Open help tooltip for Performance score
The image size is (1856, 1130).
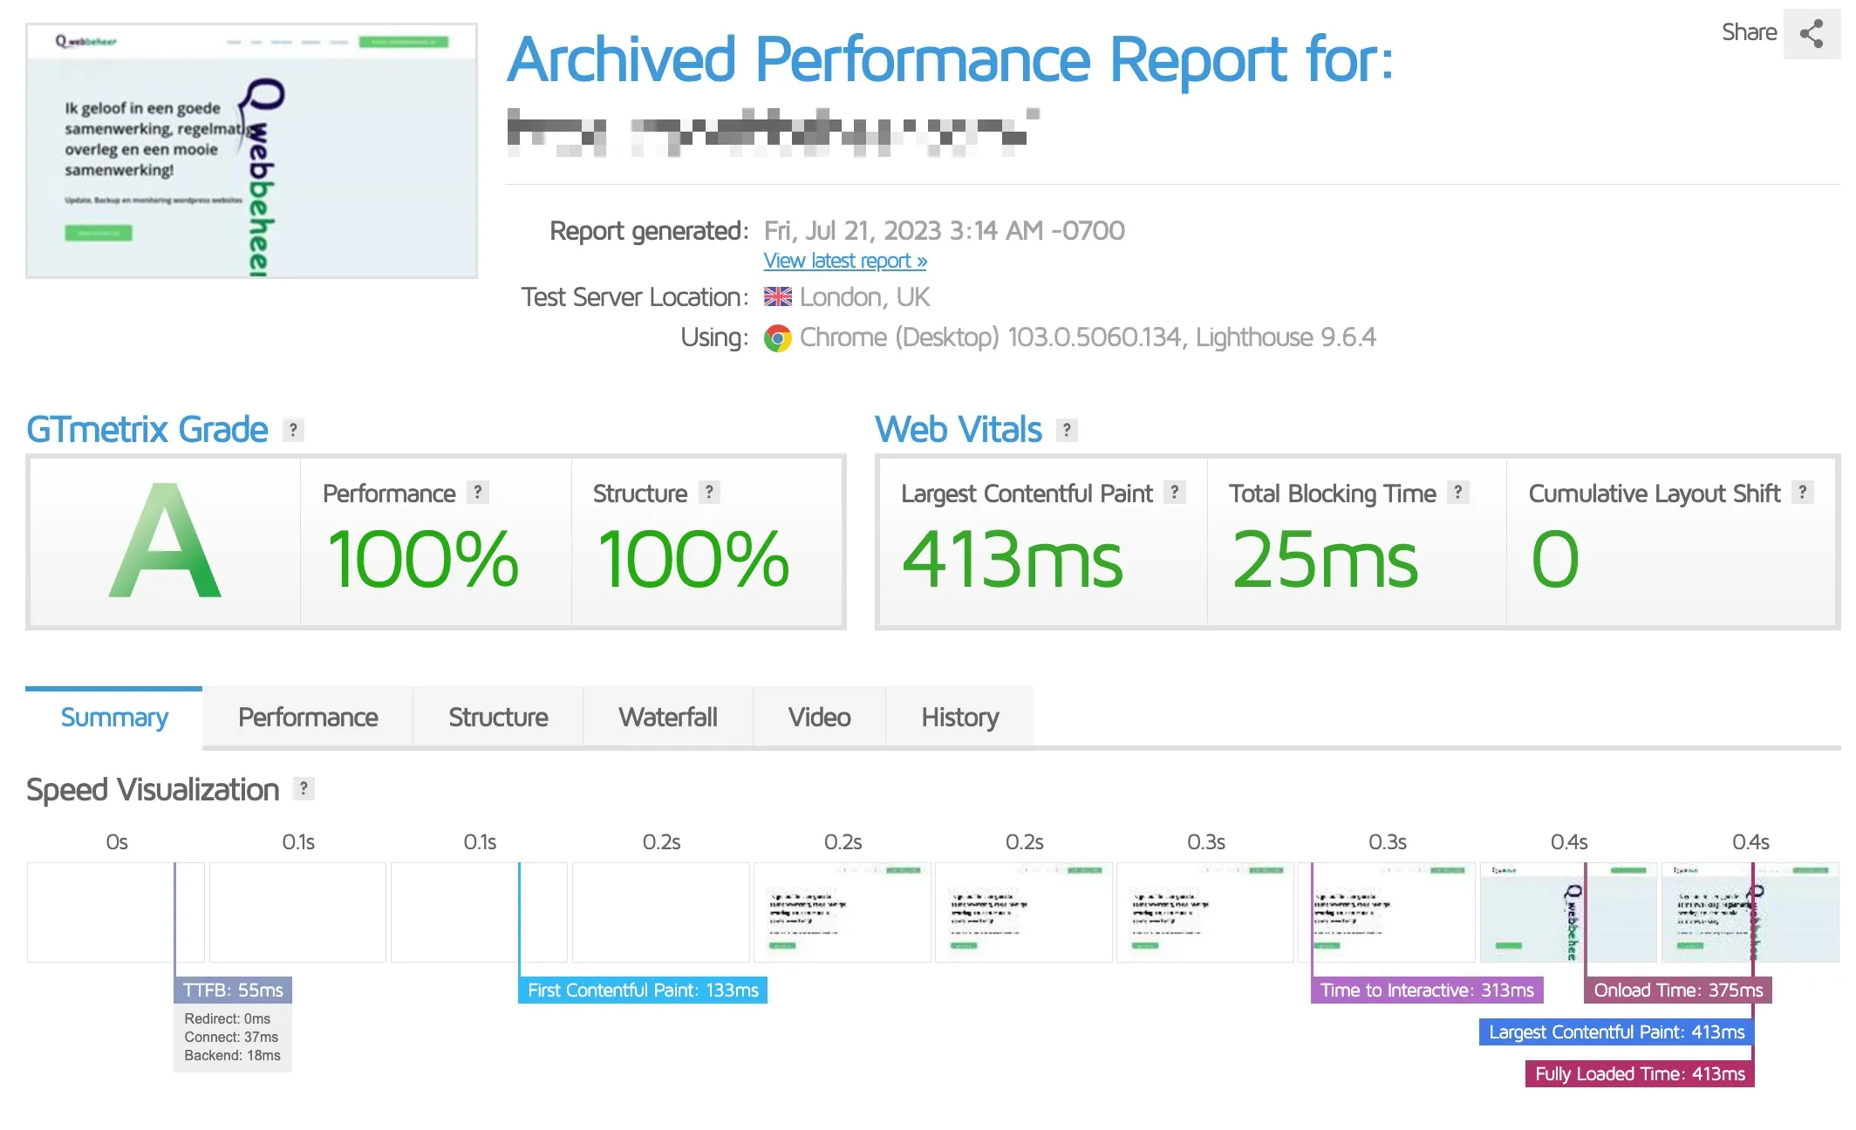477,493
